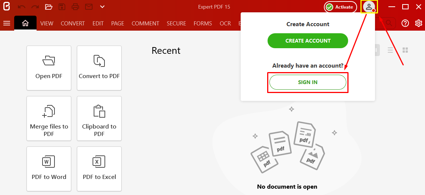Switch to the VIEW tab
The width and height of the screenshot is (425, 195).
tap(47, 24)
